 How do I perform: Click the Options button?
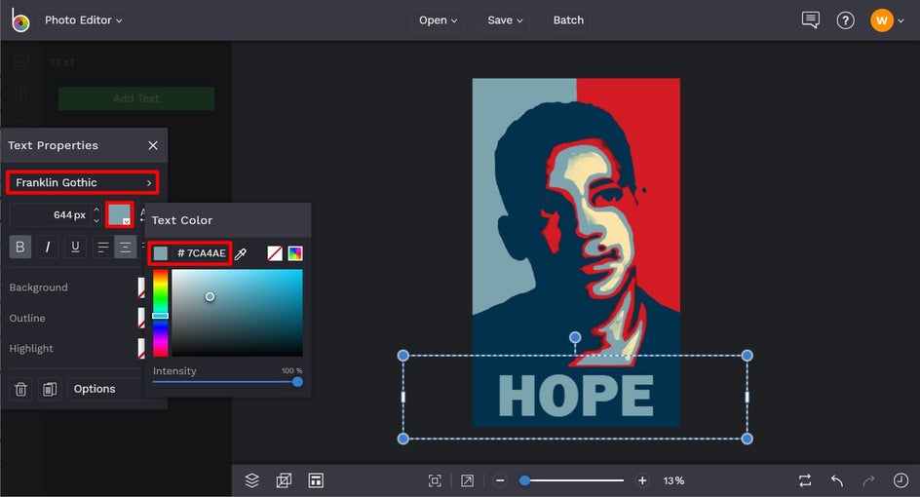point(95,389)
